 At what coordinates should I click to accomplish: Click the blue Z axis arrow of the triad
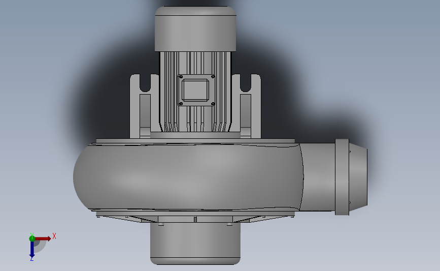32,250
